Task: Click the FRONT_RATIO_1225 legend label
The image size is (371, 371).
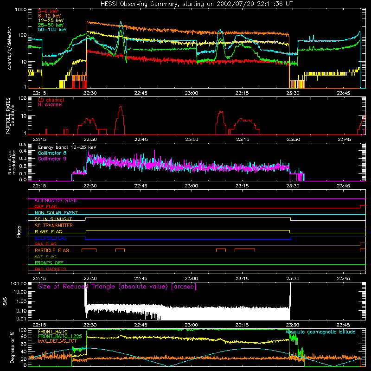Action: [60, 336]
